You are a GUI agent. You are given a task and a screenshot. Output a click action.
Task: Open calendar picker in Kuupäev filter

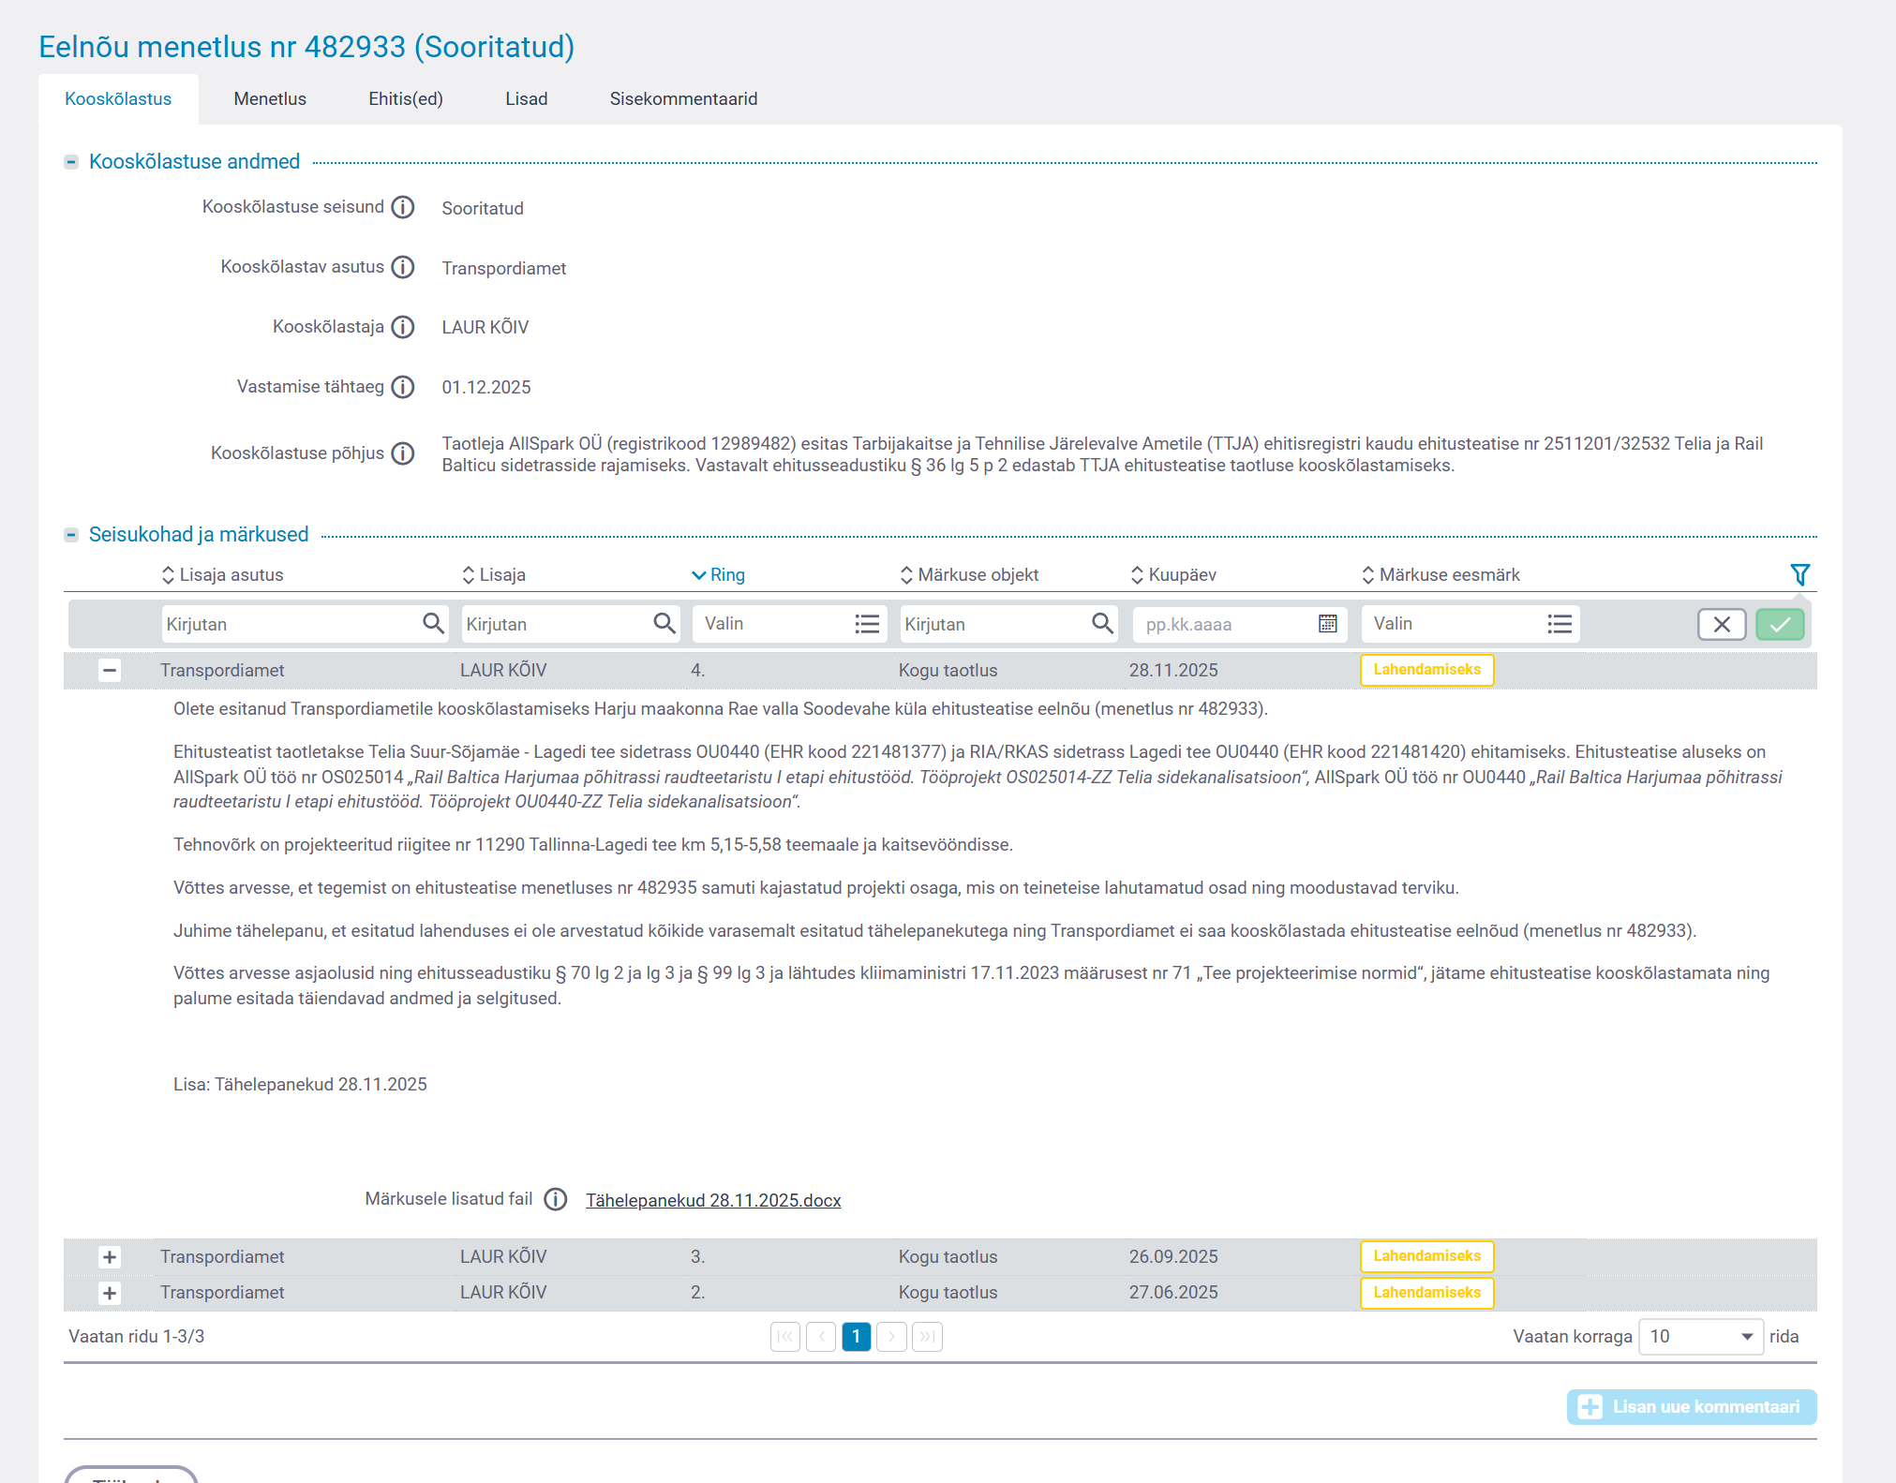click(x=1327, y=624)
